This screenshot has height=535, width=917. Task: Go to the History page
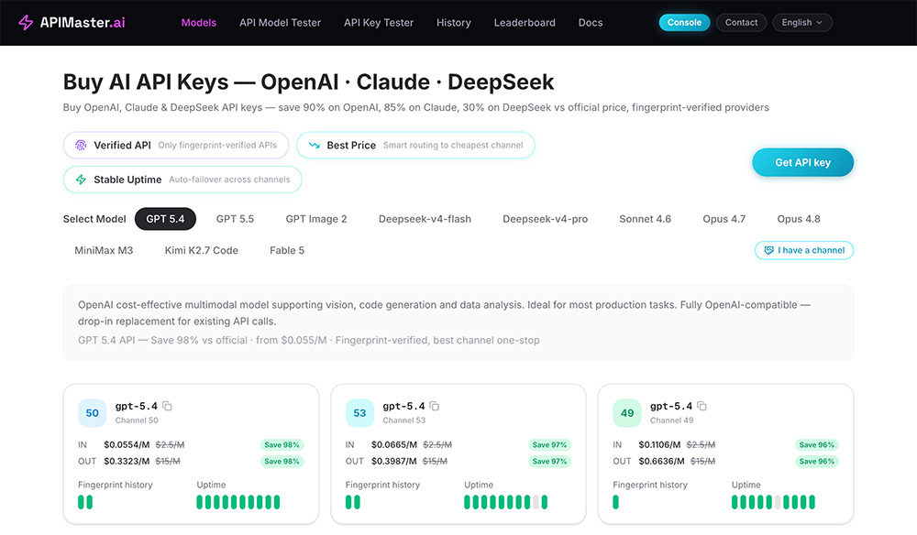pyautogui.click(x=453, y=23)
